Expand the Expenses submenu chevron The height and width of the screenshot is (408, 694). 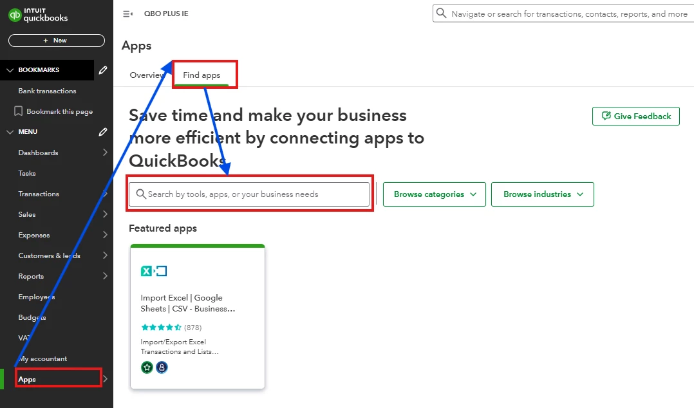105,235
